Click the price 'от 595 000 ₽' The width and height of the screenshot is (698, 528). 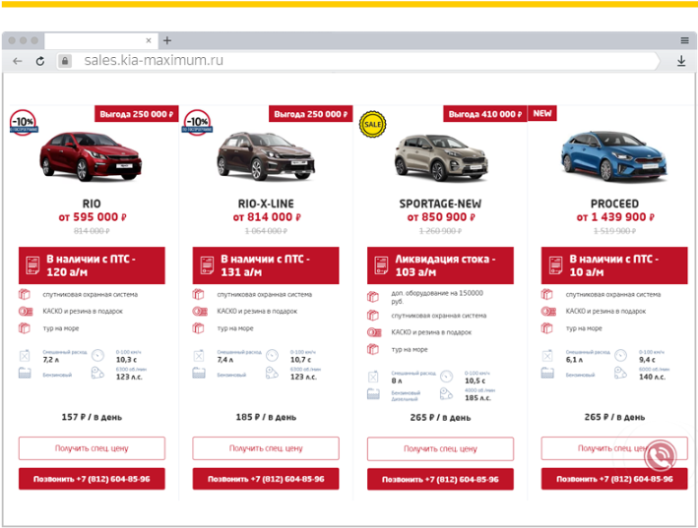pyautogui.click(x=93, y=217)
